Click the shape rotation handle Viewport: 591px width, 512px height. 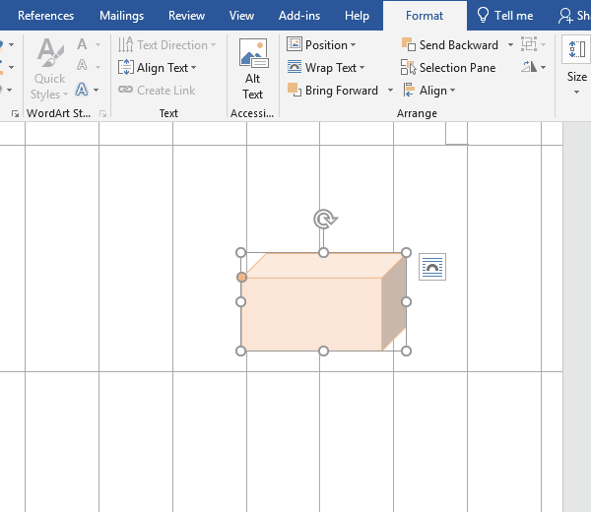[x=324, y=220]
